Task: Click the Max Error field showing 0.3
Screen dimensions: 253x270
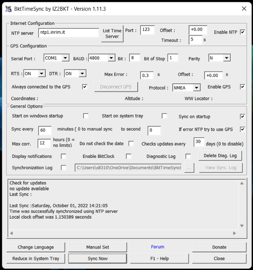Action: 147,75
